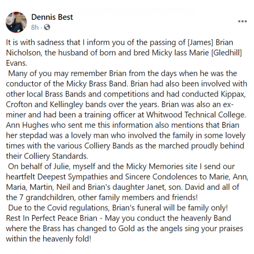Open Dennis Best's profile picture
Viewport: 254px width, 254px height.
pos(16,22)
